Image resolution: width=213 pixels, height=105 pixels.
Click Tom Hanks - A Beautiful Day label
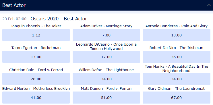[x=177, y=69]
